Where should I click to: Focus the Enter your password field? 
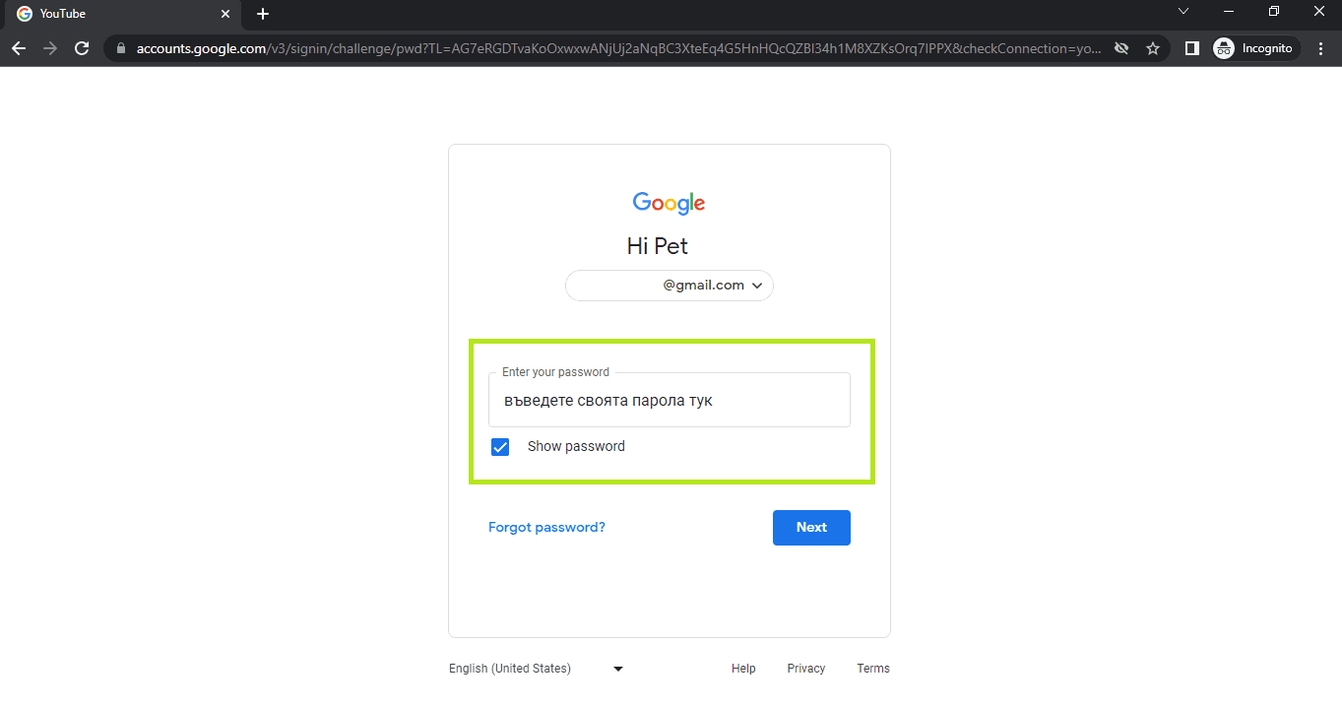point(670,401)
